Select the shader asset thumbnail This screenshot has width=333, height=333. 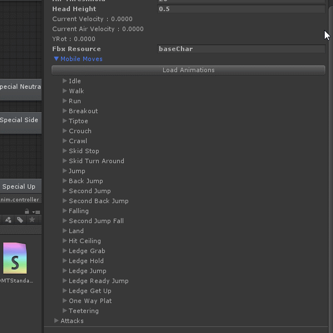(x=15, y=258)
